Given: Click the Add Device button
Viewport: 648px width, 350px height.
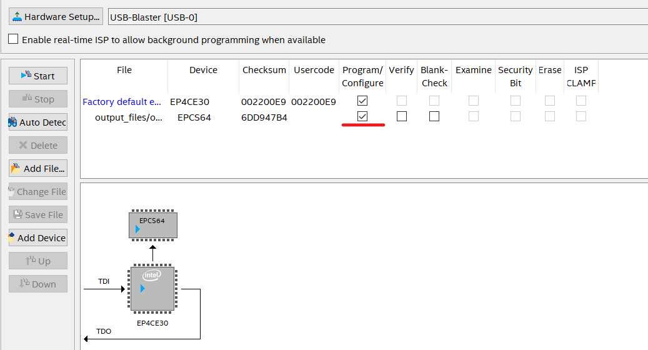Looking at the screenshot, I should pyautogui.click(x=37, y=237).
